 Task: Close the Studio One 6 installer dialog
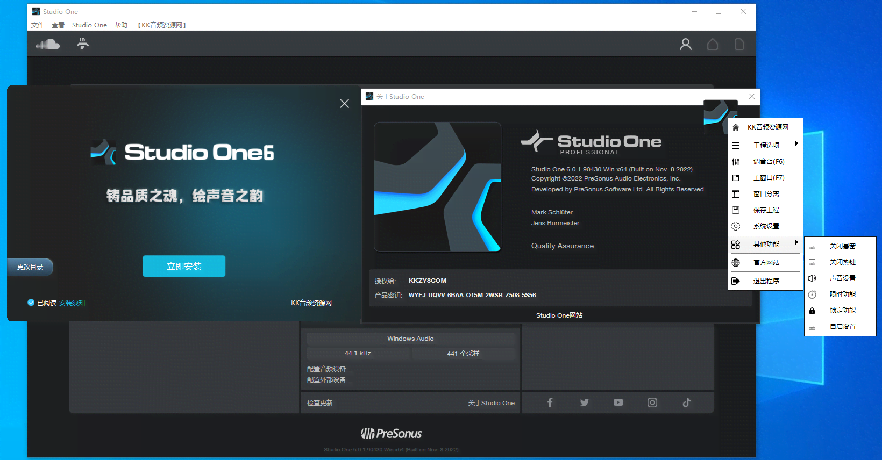(x=345, y=104)
